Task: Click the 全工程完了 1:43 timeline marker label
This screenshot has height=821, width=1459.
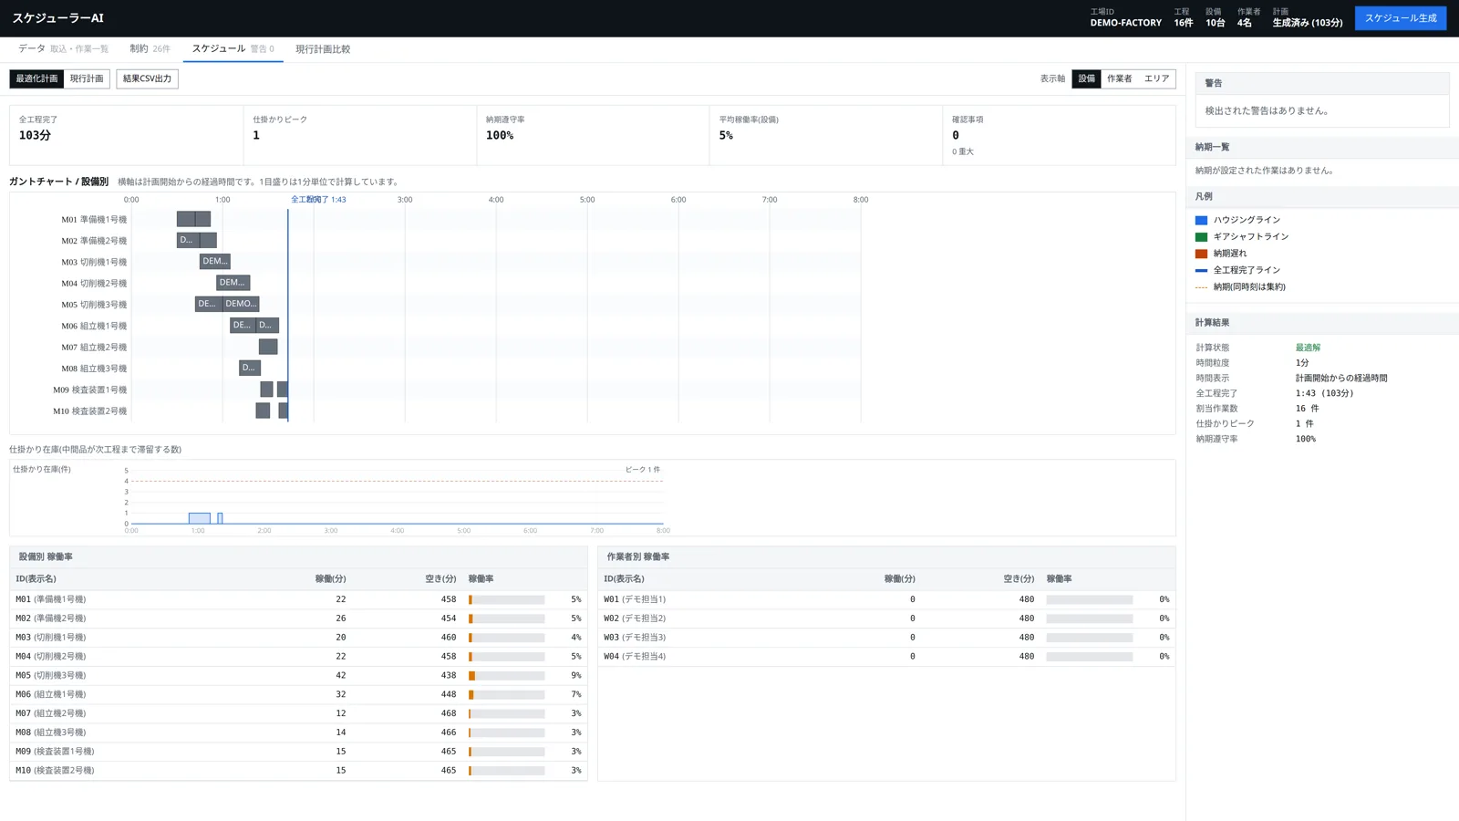Action: [318, 200]
